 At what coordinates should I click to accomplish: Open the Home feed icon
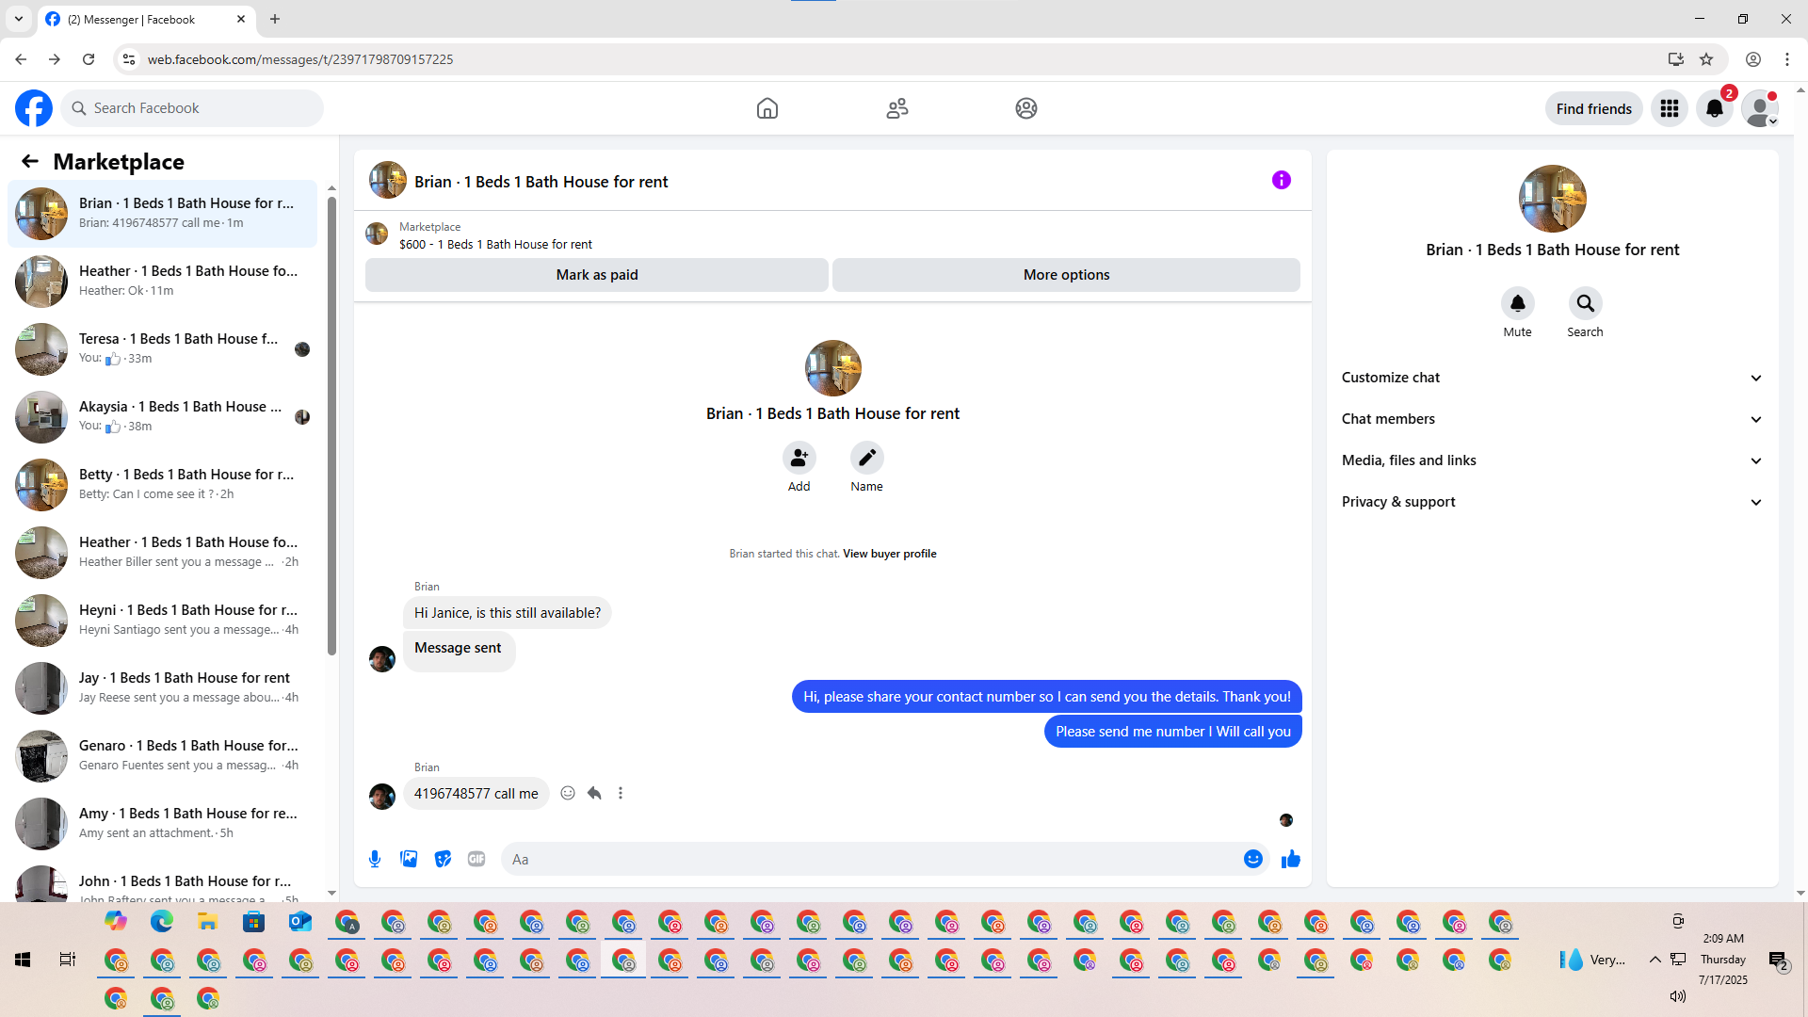click(767, 108)
